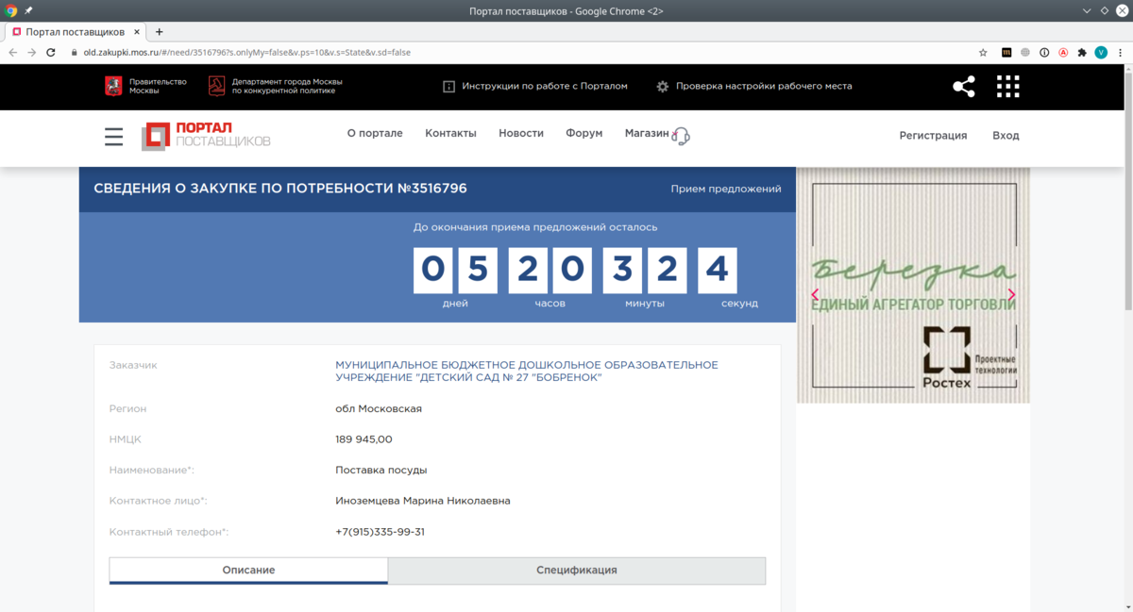Click the Департамент города Москвы emblem icon

[216, 86]
